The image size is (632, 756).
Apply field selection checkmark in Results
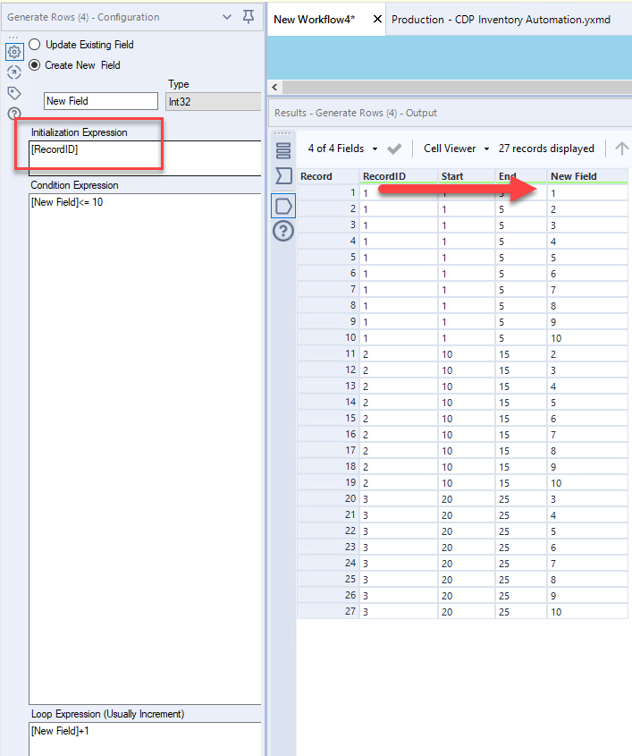394,149
